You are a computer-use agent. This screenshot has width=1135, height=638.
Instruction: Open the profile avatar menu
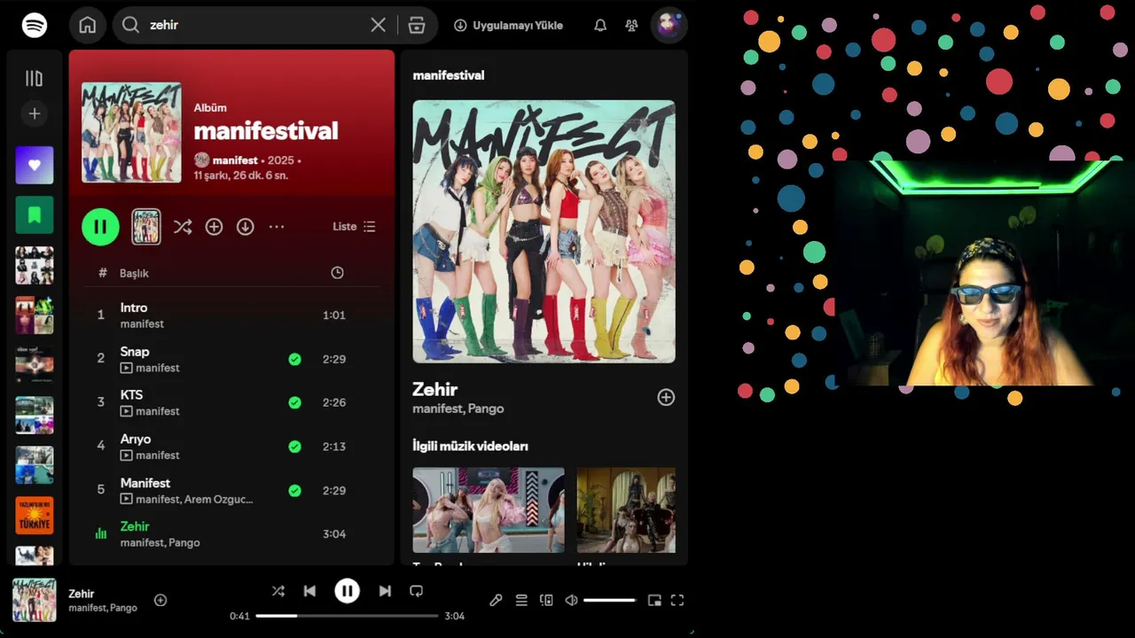click(669, 25)
